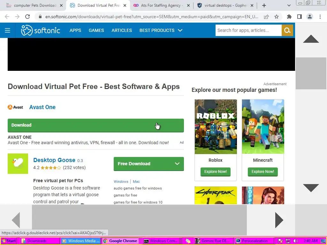
Task: Expand the Chrome tab search dropdown
Action: pyautogui.click(x=289, y=6)
